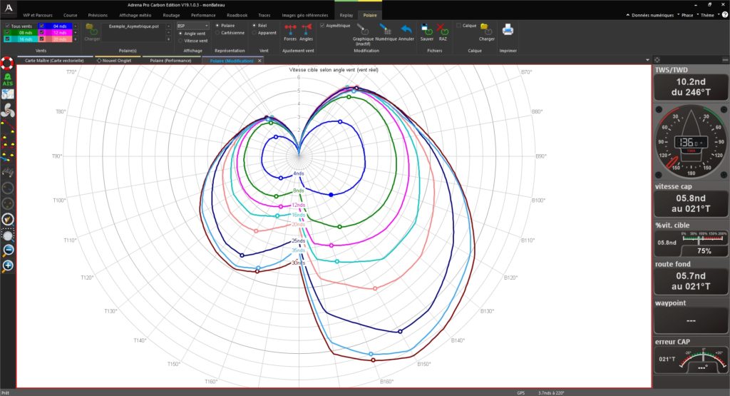
Task: Click the Forces wind adjustment icon
Action: 290,32
